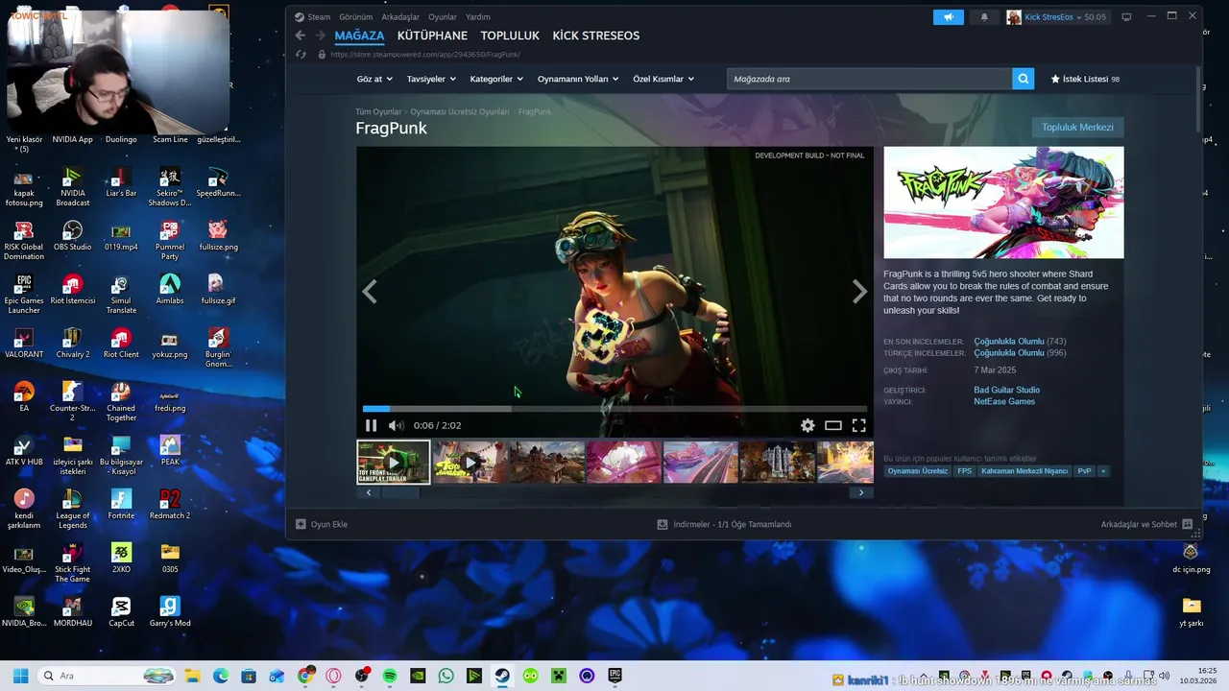Click Steam icon in taskbar

click(502, 676)
